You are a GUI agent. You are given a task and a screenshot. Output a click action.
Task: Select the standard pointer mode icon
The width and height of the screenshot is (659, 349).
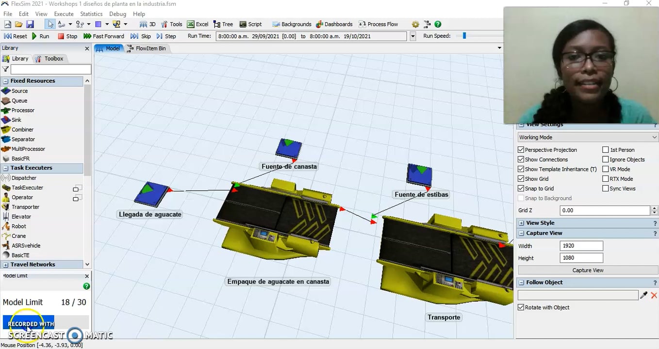(50, 24)
